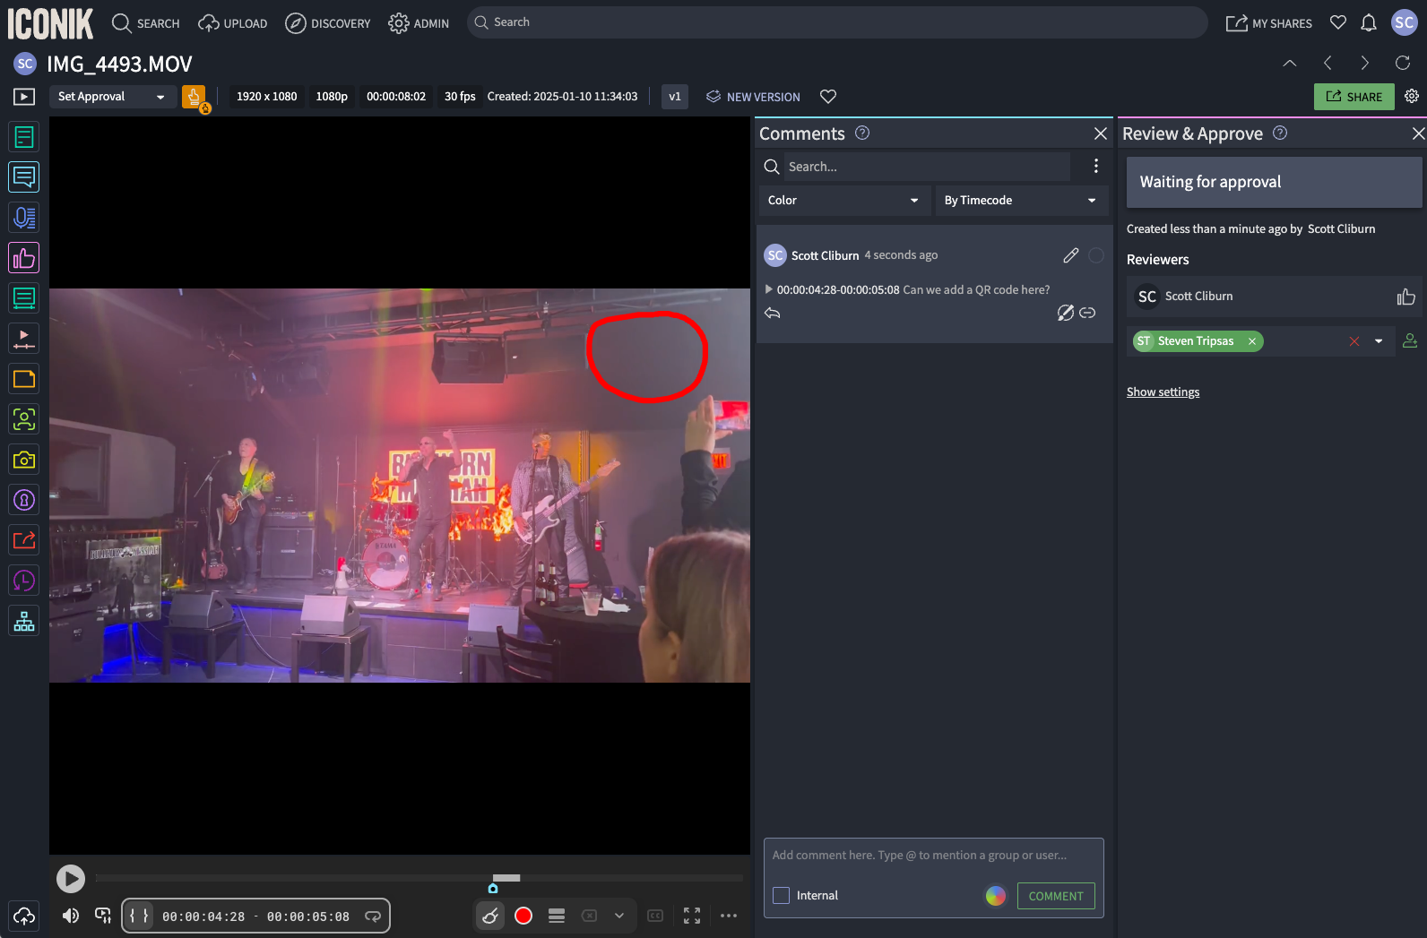Expand the Color filter dropdown
The height and width of the screenshot is (938, 1427).
[843, 201]
